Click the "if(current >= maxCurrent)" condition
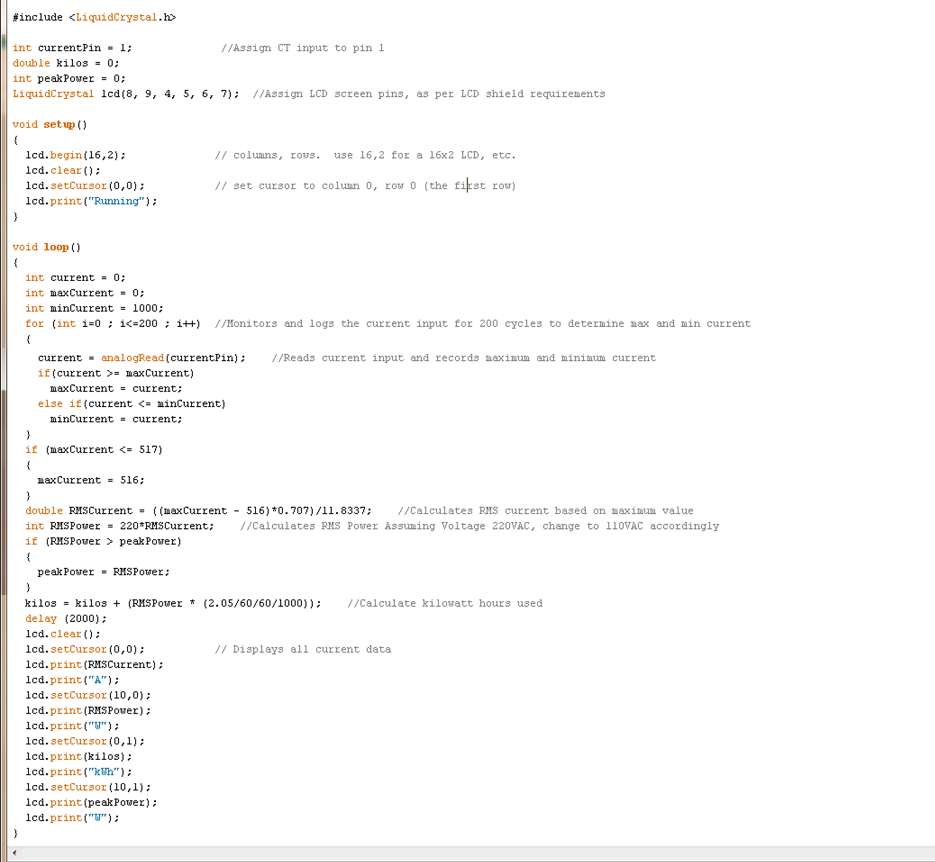 (x=116, y=373)
